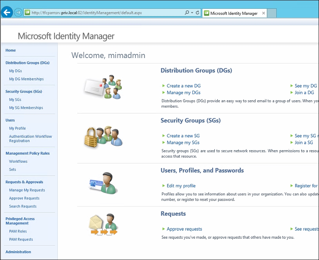
Task: Click See my SG link
Action: click(x=307, y=136)
